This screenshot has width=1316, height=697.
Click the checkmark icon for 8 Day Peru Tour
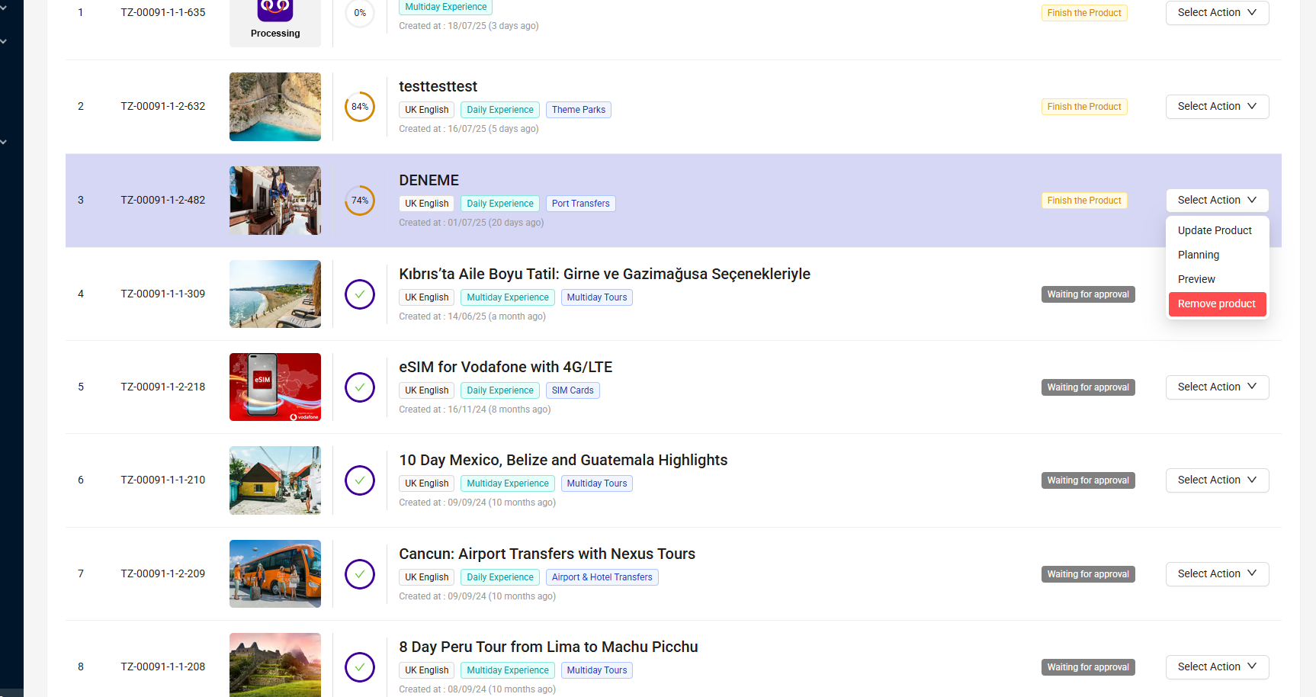pyautogui.click(x=360, y=667)
